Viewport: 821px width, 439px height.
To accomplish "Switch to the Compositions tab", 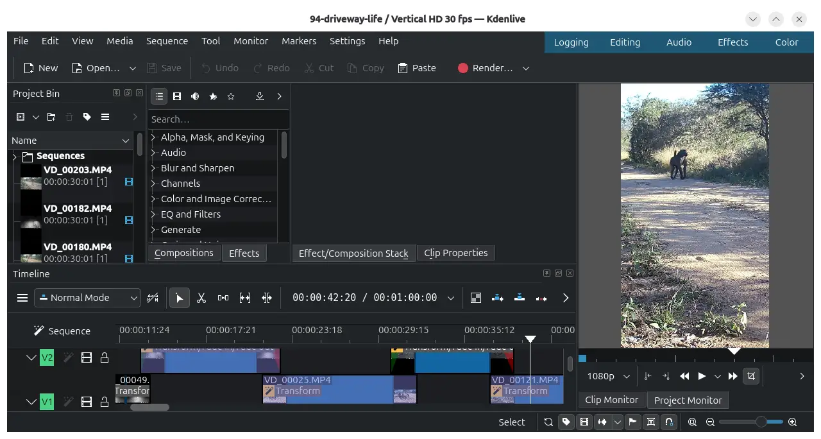I will [184, 253].
